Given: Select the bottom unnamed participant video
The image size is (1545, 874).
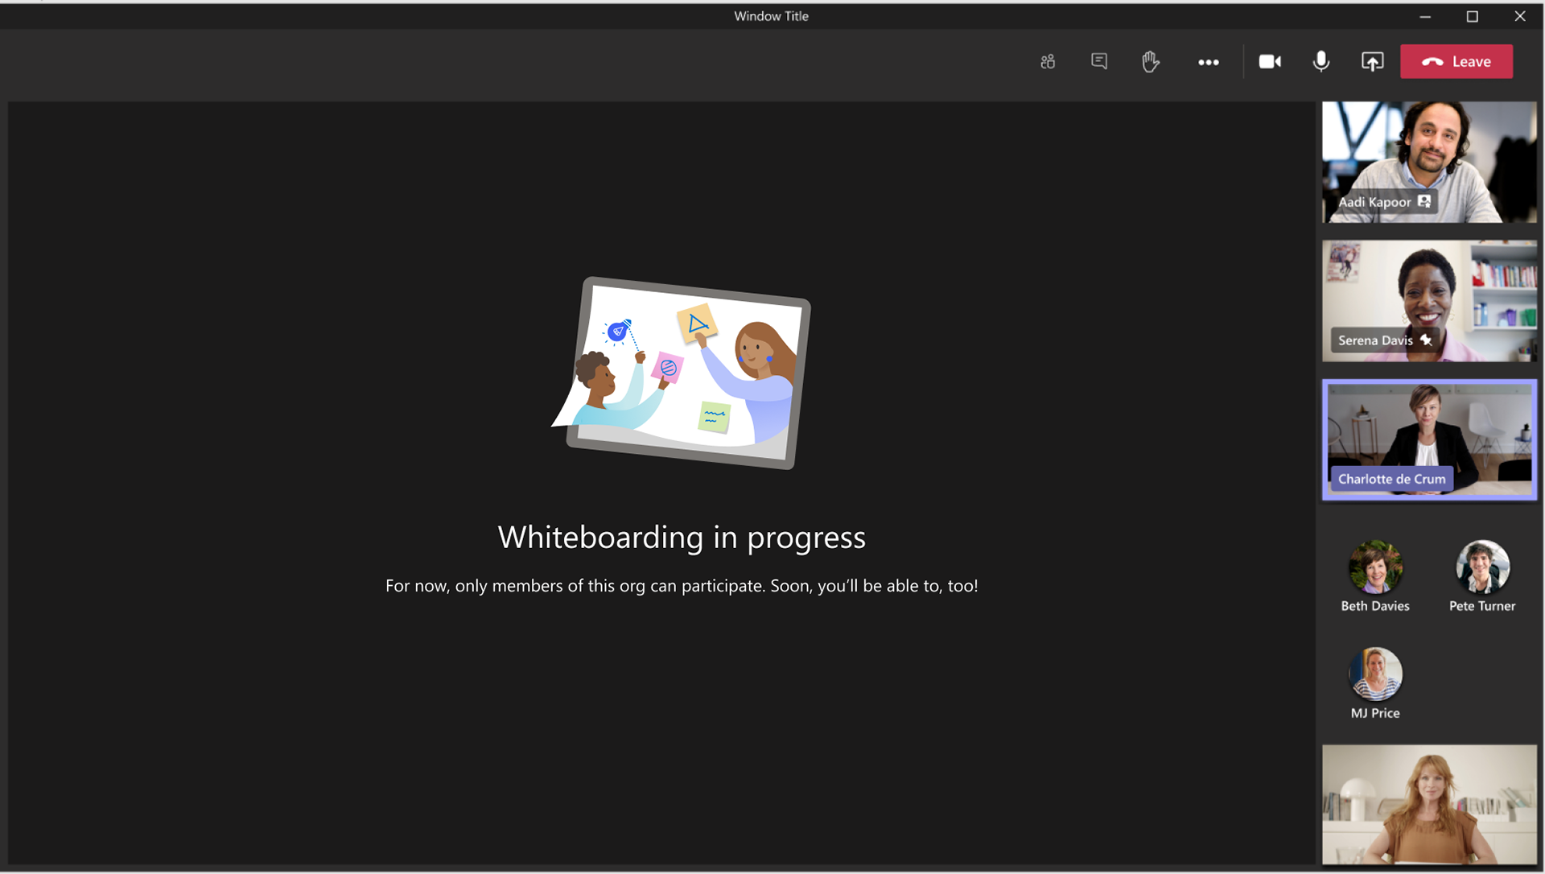Looking at the screenshot, I should coord(1429,804).
